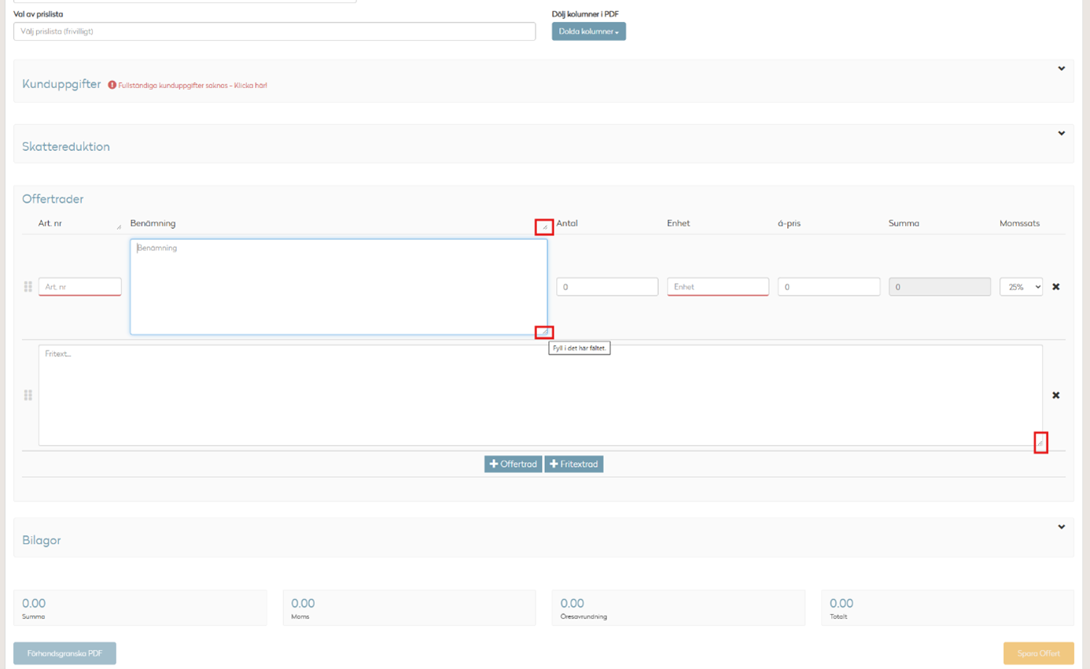
Task: Open the Välj prislista selector
Action: pyautogui.click(x=274, y=31)
